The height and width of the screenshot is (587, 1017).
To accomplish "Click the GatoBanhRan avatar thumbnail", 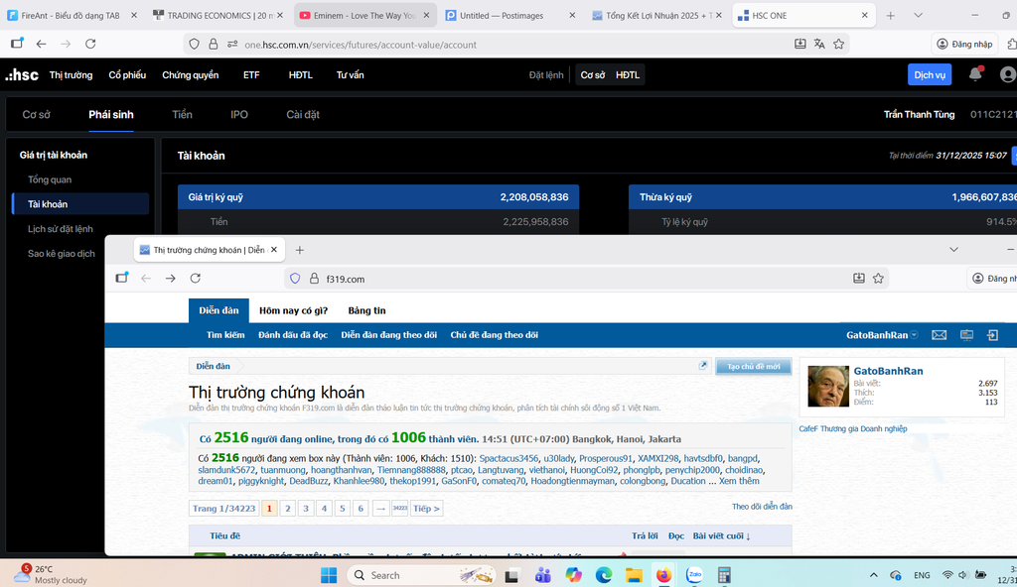I will pos(828,386).
